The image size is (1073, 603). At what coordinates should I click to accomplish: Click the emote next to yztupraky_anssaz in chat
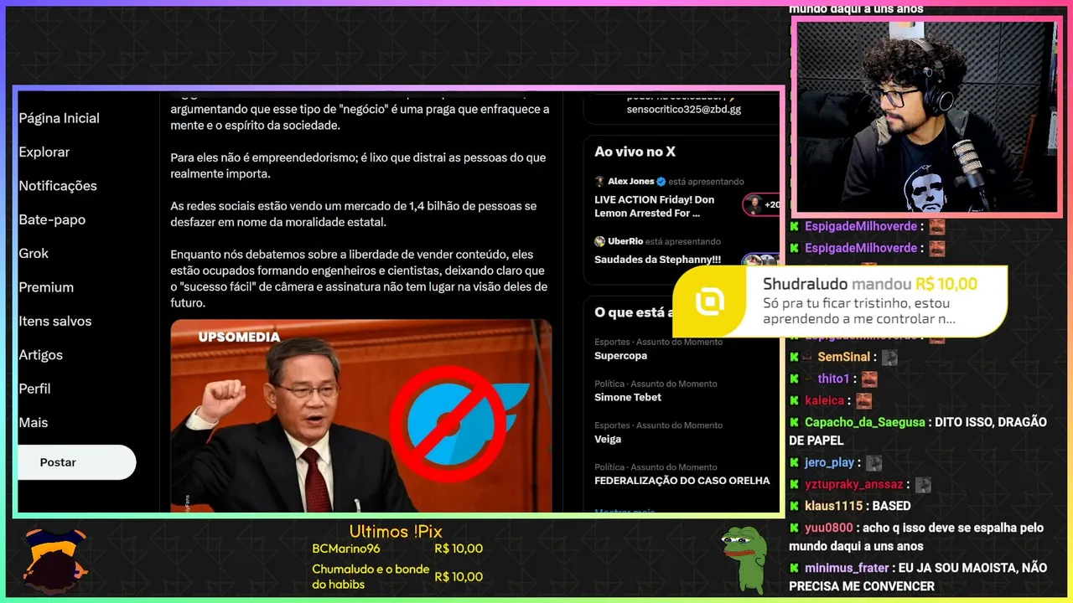tap(923, 484)
